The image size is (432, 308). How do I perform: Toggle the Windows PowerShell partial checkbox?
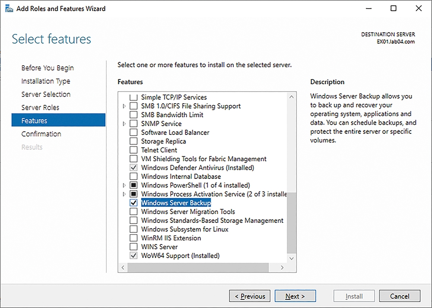click(x=133, y=185)
